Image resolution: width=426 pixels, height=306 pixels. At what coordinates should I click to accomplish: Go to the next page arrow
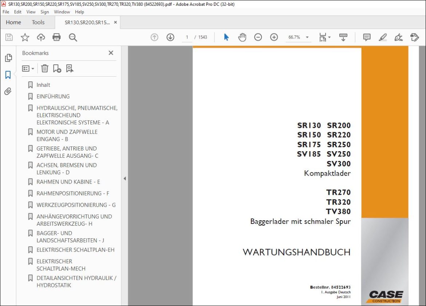(170, 37)
